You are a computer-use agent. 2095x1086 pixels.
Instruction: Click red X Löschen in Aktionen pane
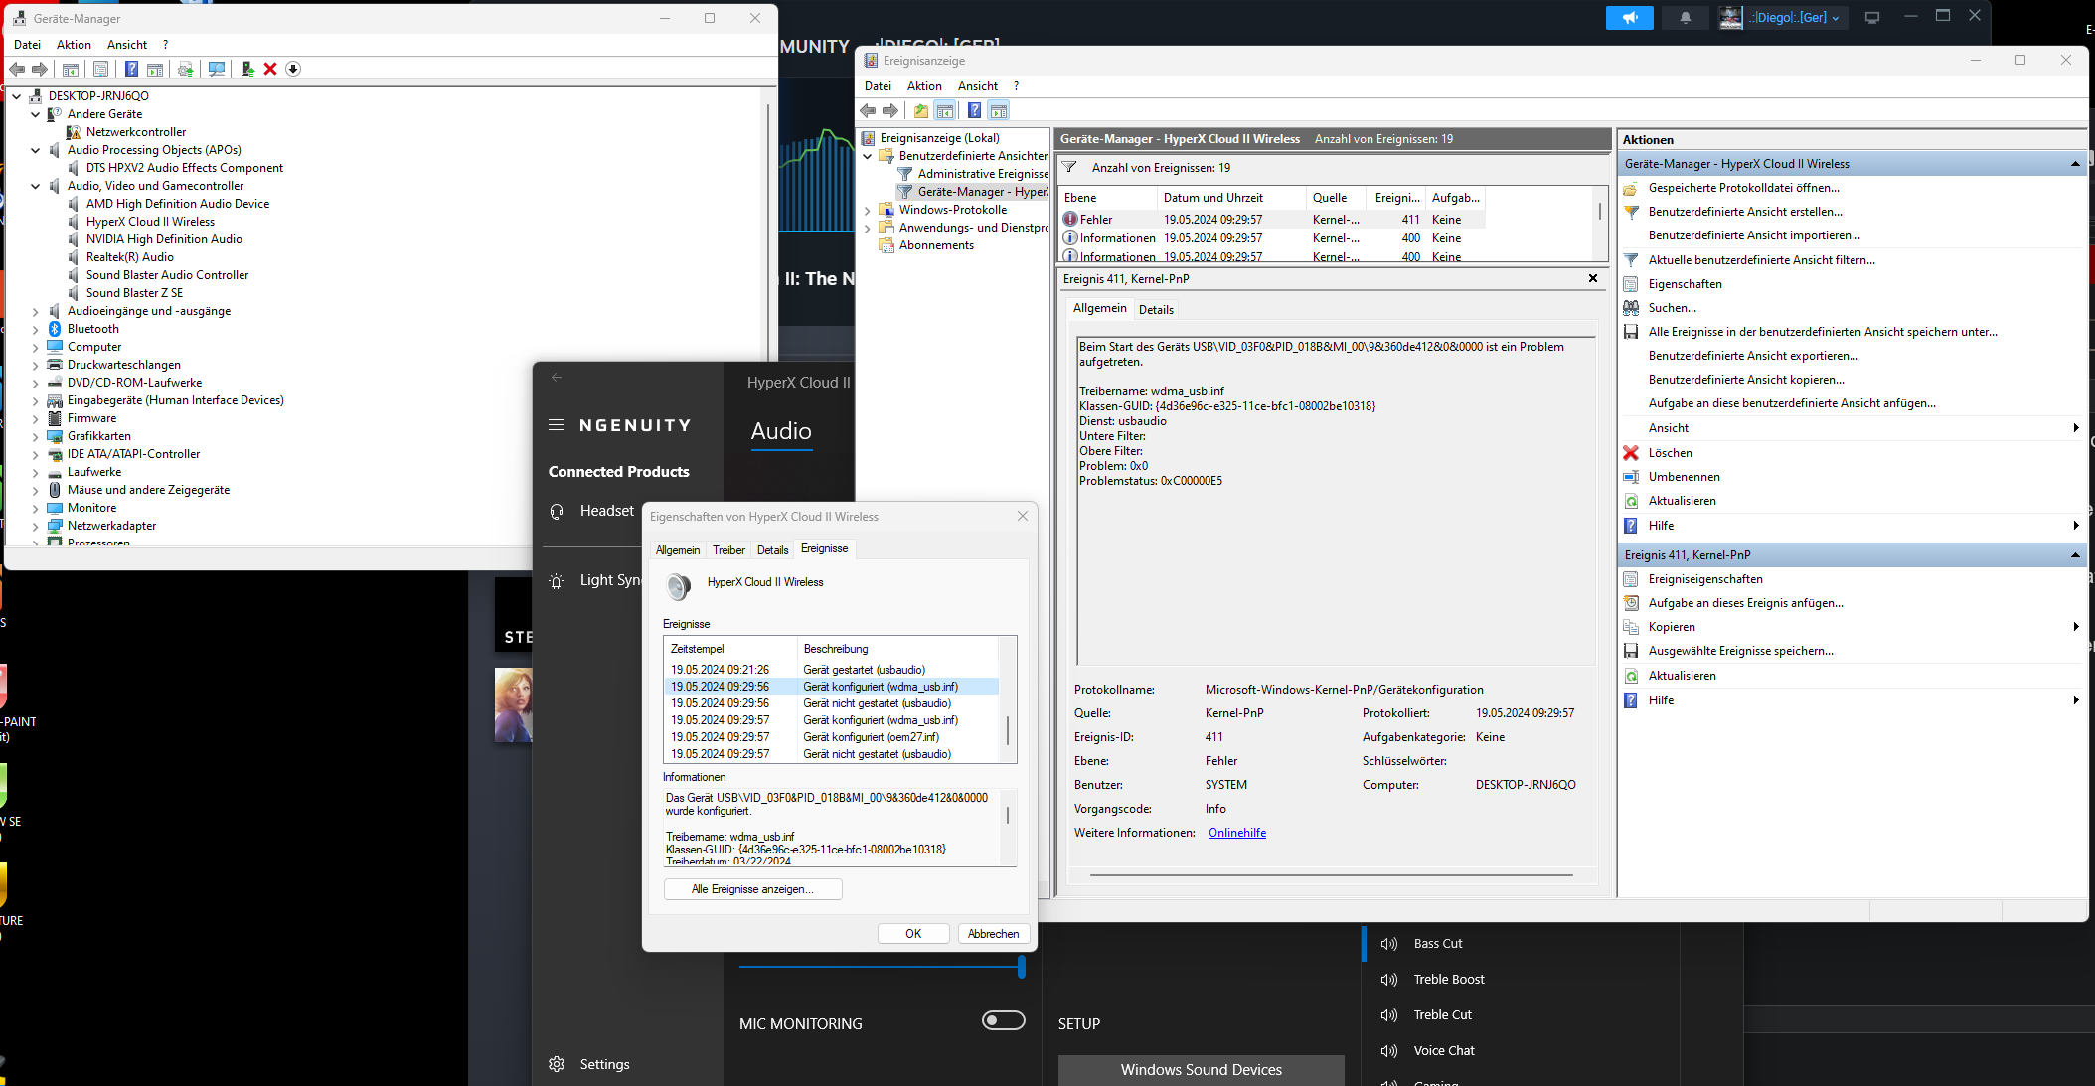[x=1631, y=453]
